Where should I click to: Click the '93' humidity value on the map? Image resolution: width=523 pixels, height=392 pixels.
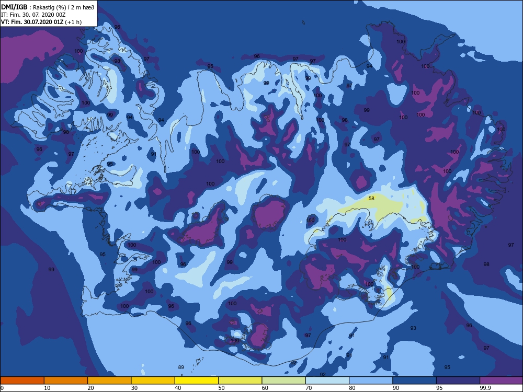click(413, 328)
